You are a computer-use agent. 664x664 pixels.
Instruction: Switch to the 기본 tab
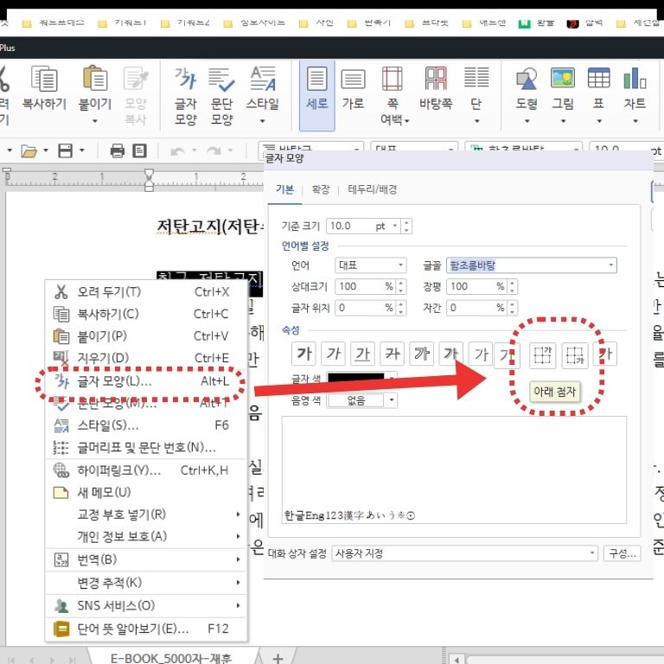pyautogui.click(x=284, y=189)
